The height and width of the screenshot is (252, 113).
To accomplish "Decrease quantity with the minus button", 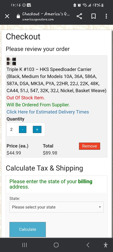I will [23, 130].
